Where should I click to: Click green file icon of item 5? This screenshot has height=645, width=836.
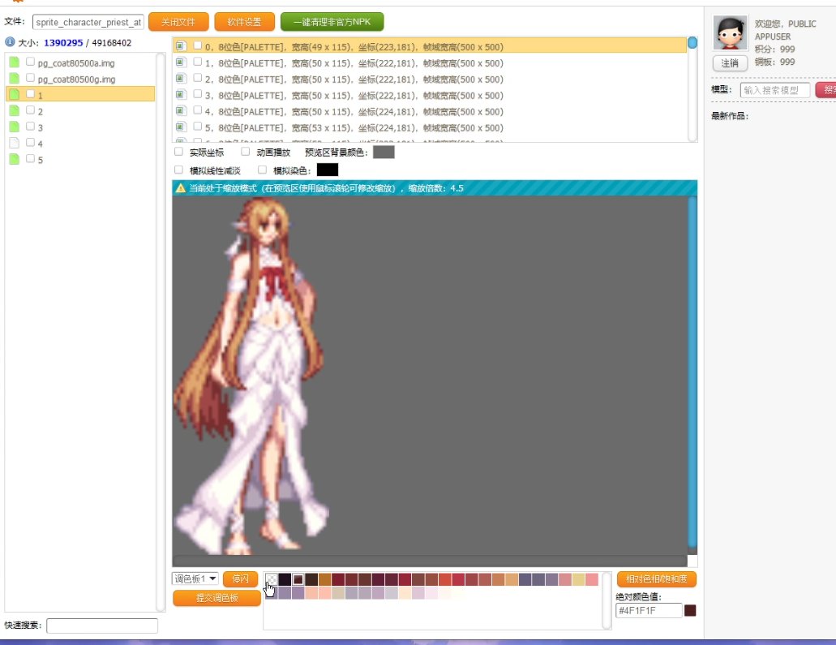(x=15, y=158)
